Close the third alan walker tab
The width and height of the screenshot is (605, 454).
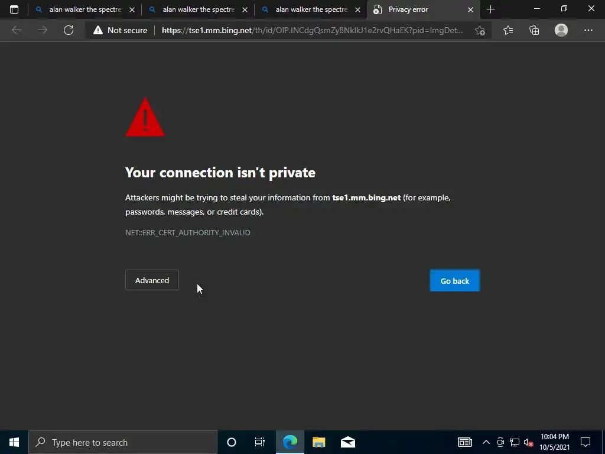357,9
